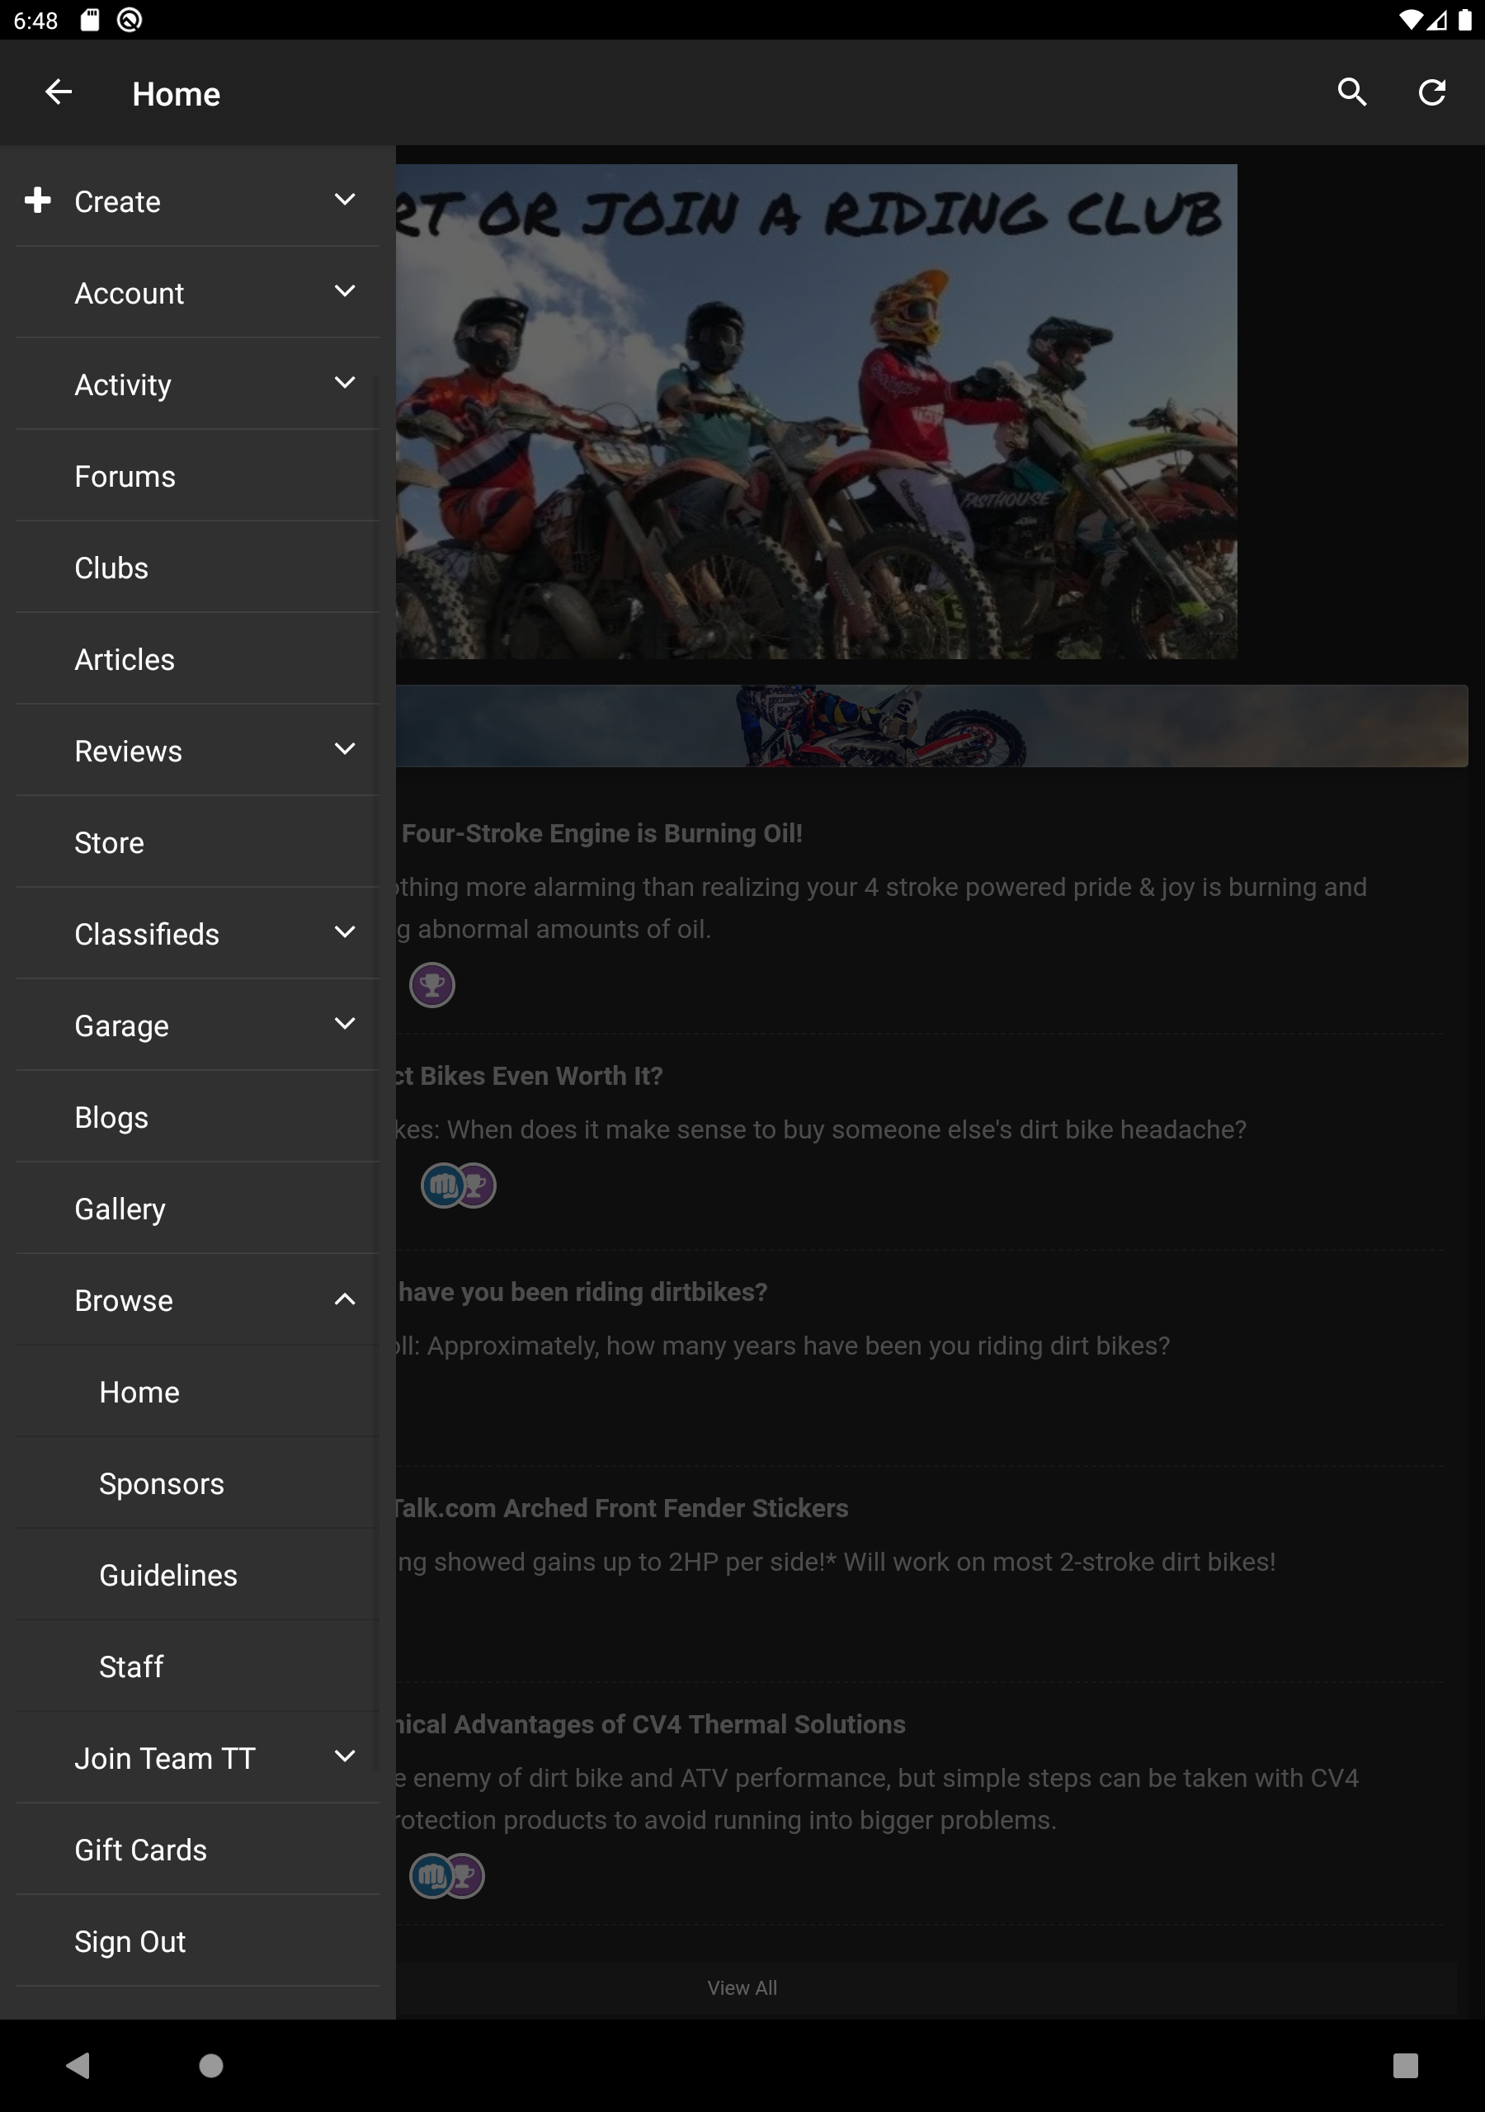Image resolution: width=1485 pixels, height=2112 pixels.
Task: Tap Android back navigation button
Action: (x=78, y=2065)
